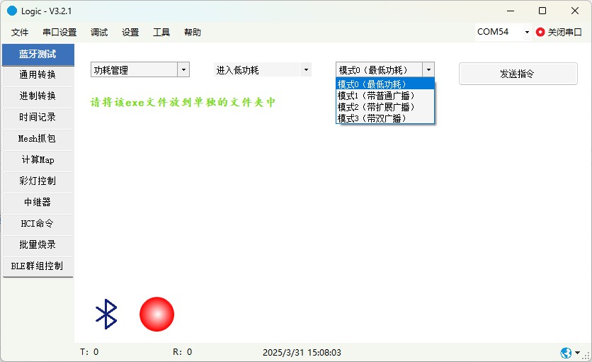Collapse the 模式0 combo box arrow
Viewport: 592px width, 362px height.
(x=428, y=70)
